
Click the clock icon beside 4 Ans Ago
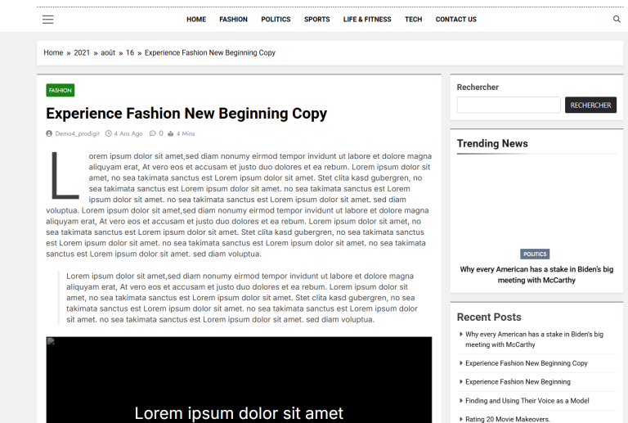[x=109, y=133]
